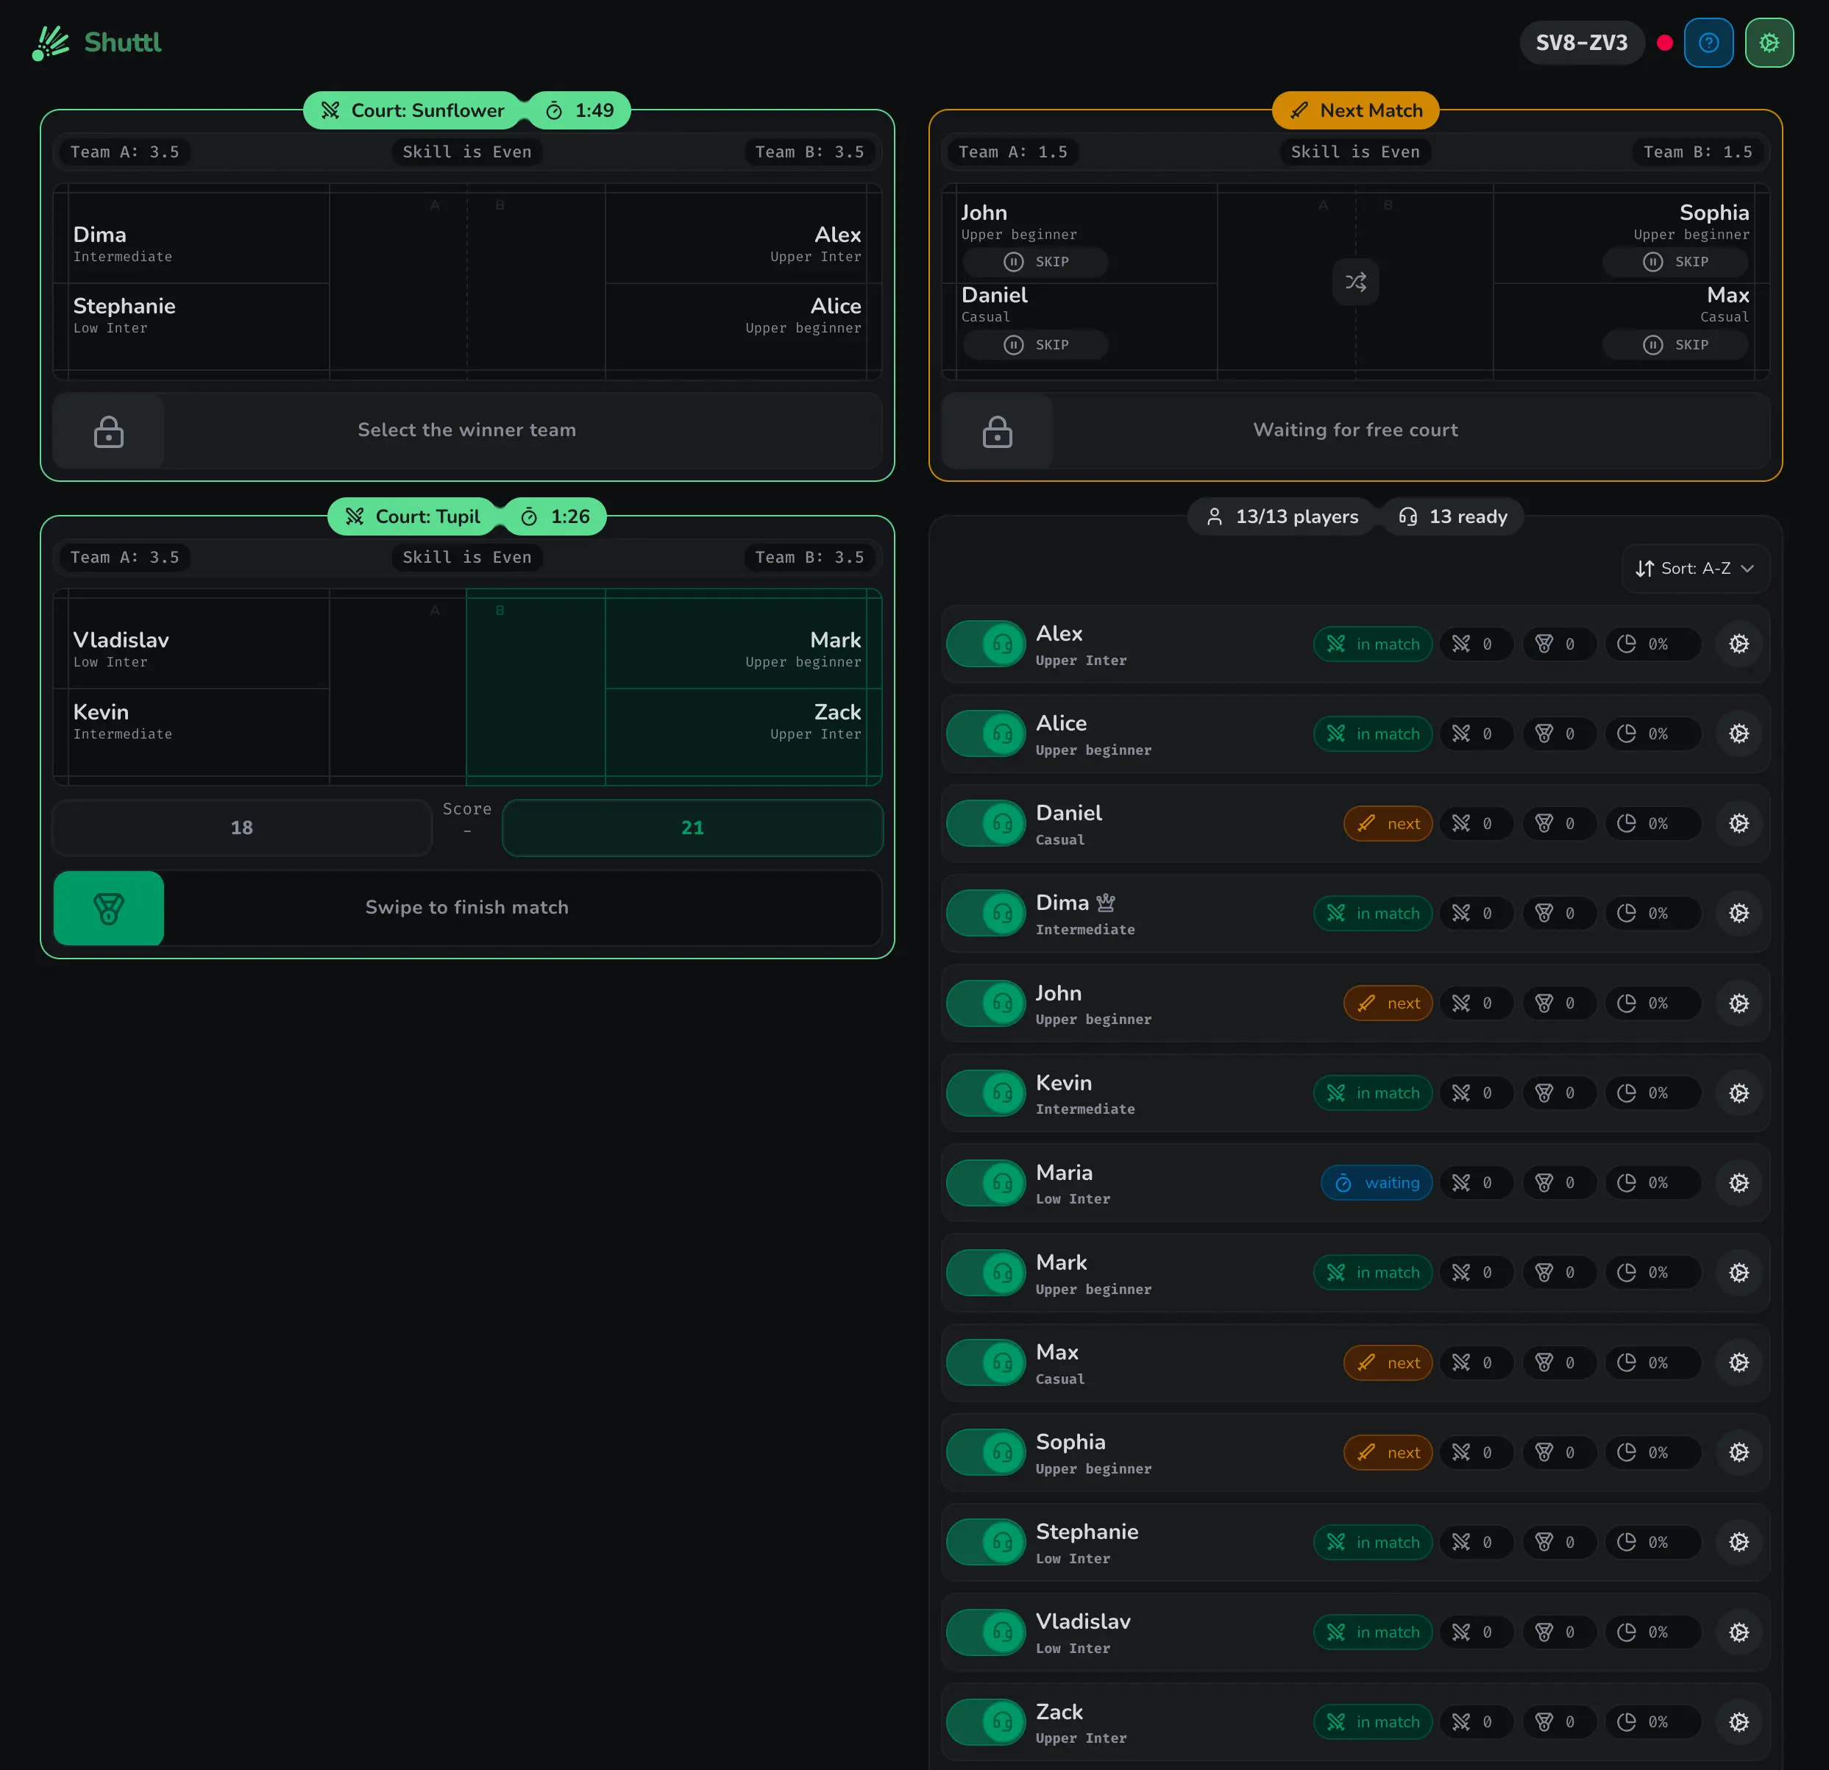This screenshot has width=1829, height=1770.
Task: Open the global settings gear icon
Action: (1769, 42)
